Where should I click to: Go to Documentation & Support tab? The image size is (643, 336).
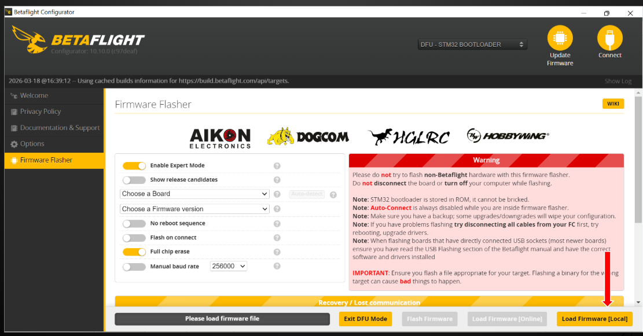pos(60,128)
